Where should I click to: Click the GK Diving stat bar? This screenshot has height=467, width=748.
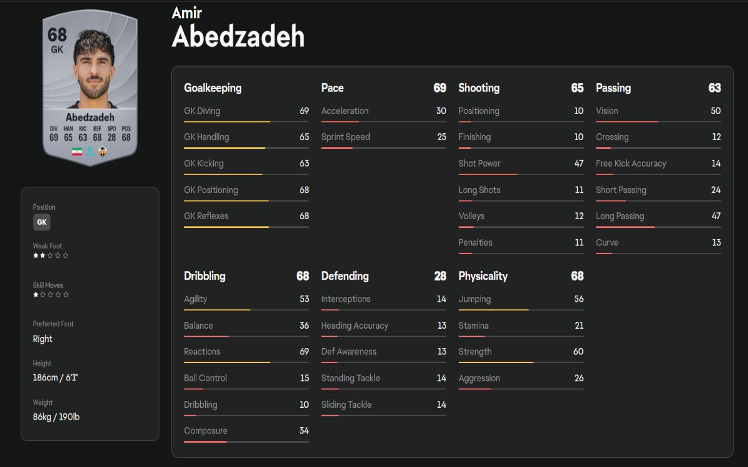point(246,121)
